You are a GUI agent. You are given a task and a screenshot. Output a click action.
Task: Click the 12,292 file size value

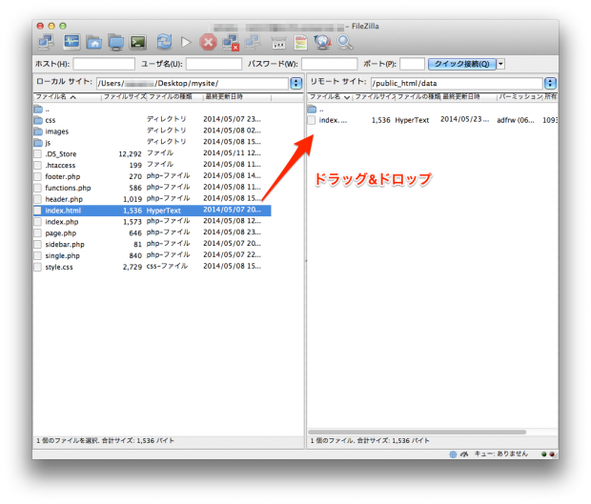pos(130,154)
